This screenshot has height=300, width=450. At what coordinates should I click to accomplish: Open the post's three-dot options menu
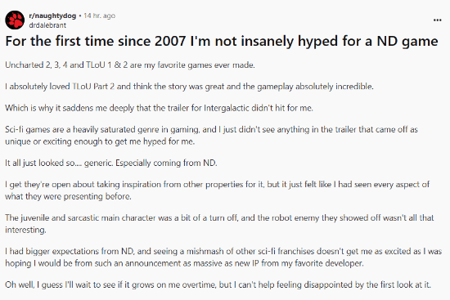click(438, 20)
